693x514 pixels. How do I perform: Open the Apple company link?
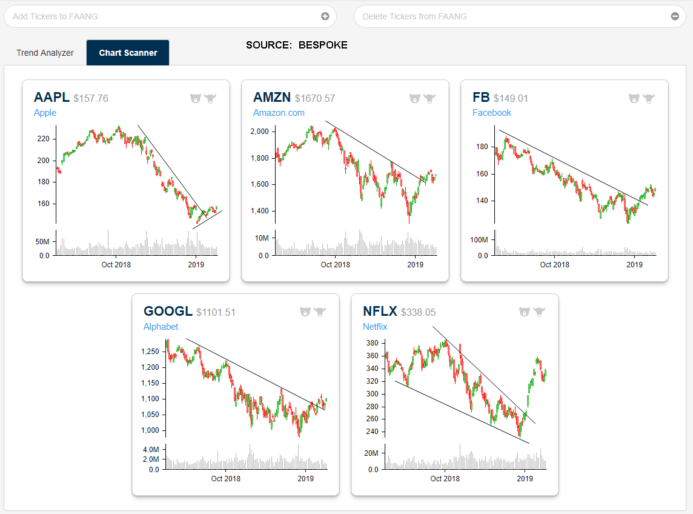coord(45,113)
